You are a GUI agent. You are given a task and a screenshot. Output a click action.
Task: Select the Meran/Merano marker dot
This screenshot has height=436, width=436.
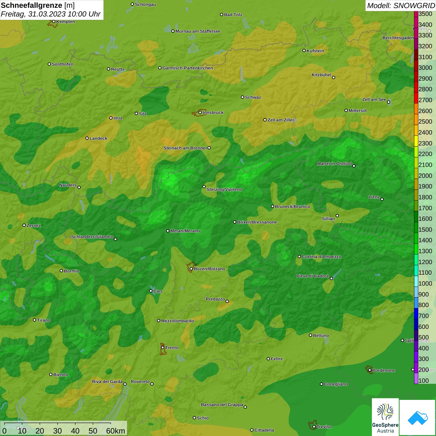tap(168, 231)
